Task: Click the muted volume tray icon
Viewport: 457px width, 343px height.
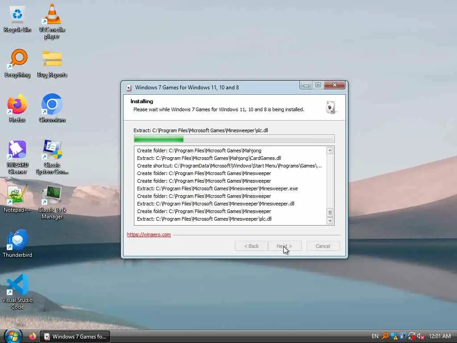Action: [x=420, y=336]
